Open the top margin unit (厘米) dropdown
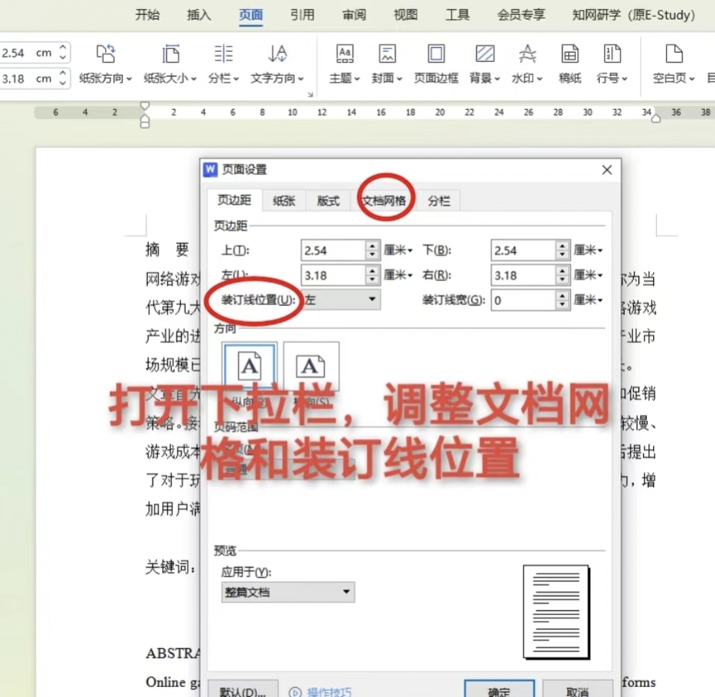This screenshot has width=715, height=697. pyautogui.click(x=399, y=251)
